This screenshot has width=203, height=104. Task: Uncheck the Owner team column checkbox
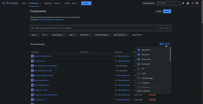pyautogui.click(x=139, y=59)
